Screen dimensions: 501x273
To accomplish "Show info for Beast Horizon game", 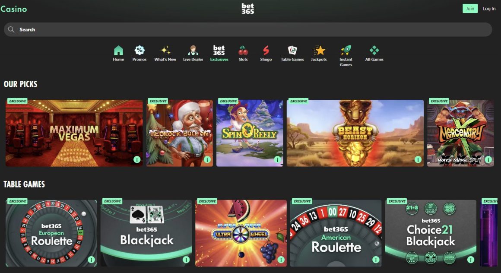I will 418,160.
